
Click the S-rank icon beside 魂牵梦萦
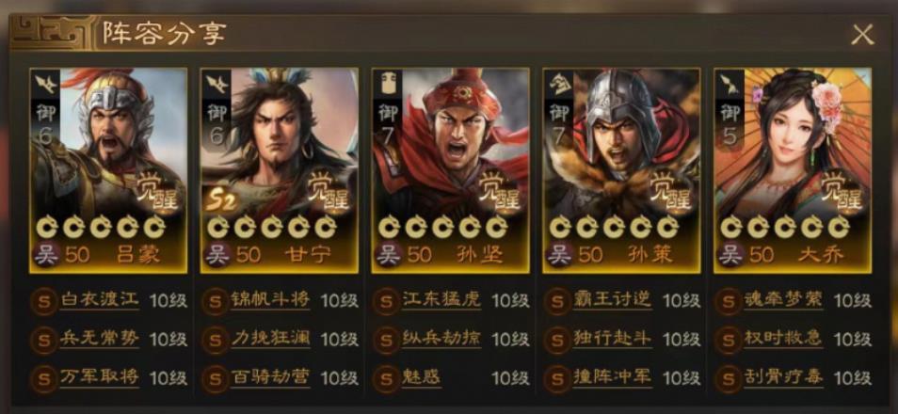pyautogui.click(x=729, y=301)
